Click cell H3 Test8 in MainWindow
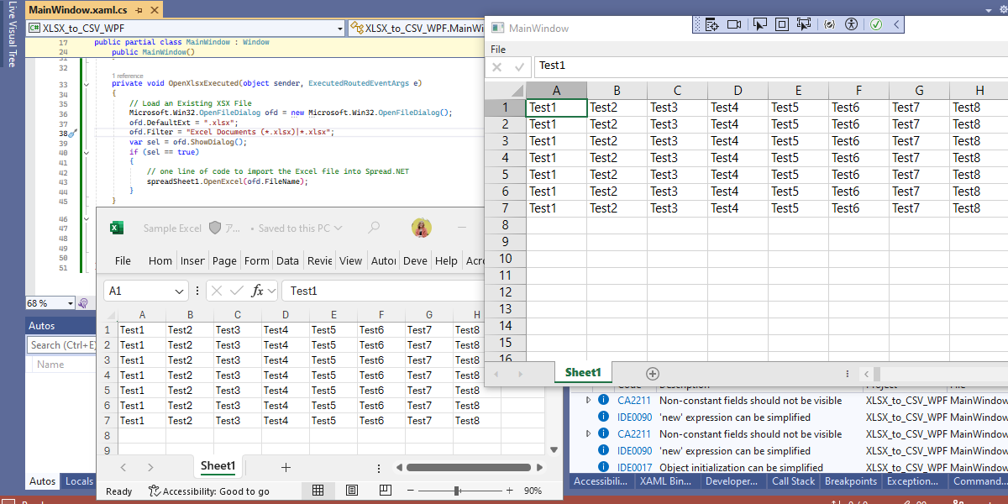 pyautogui.click(x=979, y=141)
